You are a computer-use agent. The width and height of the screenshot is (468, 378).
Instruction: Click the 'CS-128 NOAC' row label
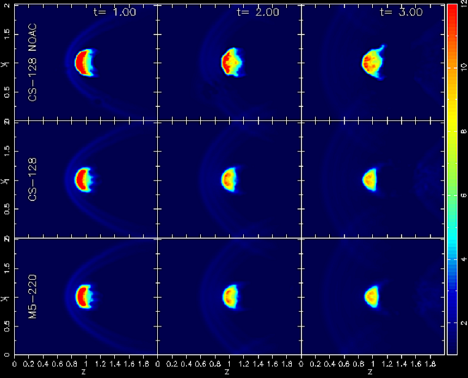(x=33, y=63)
